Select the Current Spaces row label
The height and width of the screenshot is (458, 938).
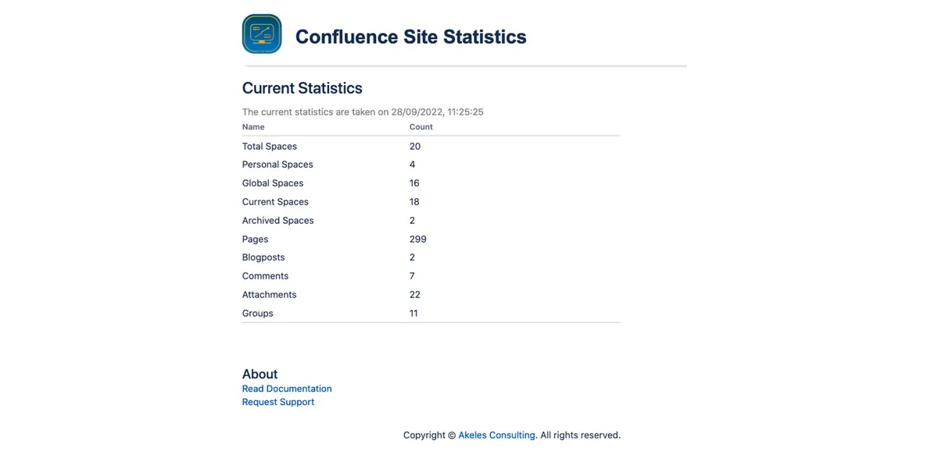[275, 202]
